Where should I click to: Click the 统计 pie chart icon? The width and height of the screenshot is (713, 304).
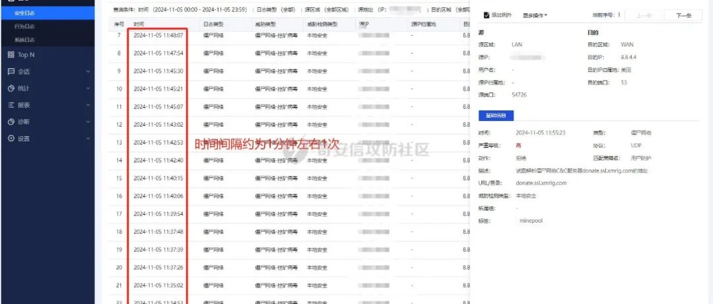click(11, 89)
